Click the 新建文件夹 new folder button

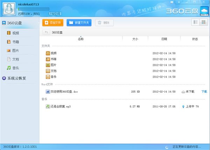79,23
